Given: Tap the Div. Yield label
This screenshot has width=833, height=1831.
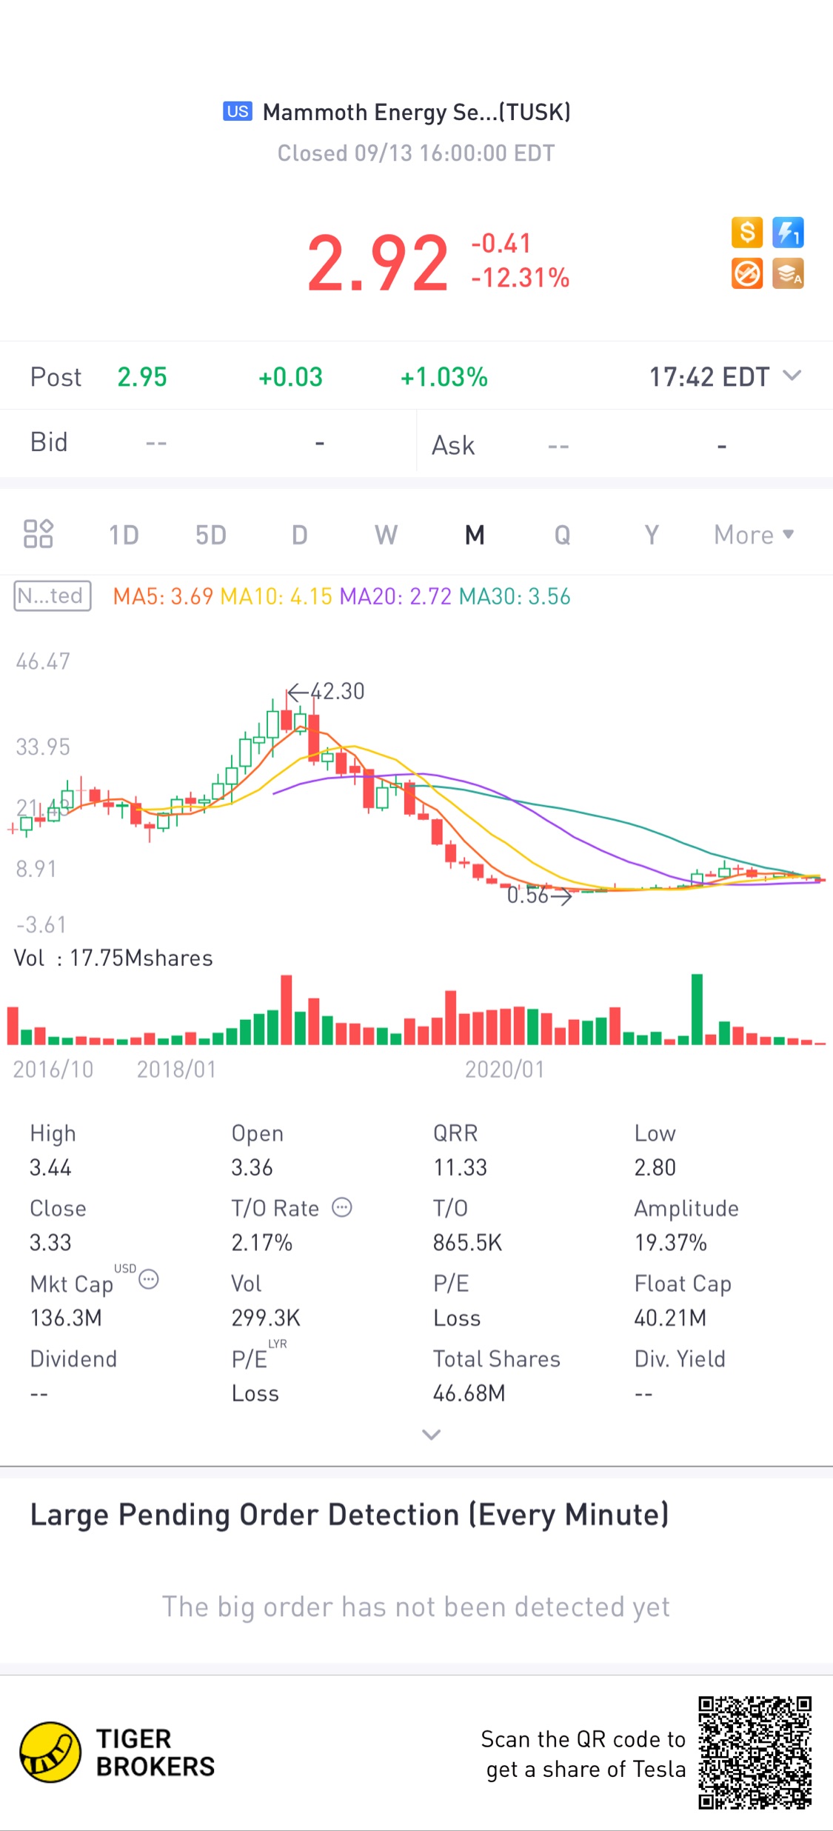Looking at the screenshot, I should coord(680,1358).
